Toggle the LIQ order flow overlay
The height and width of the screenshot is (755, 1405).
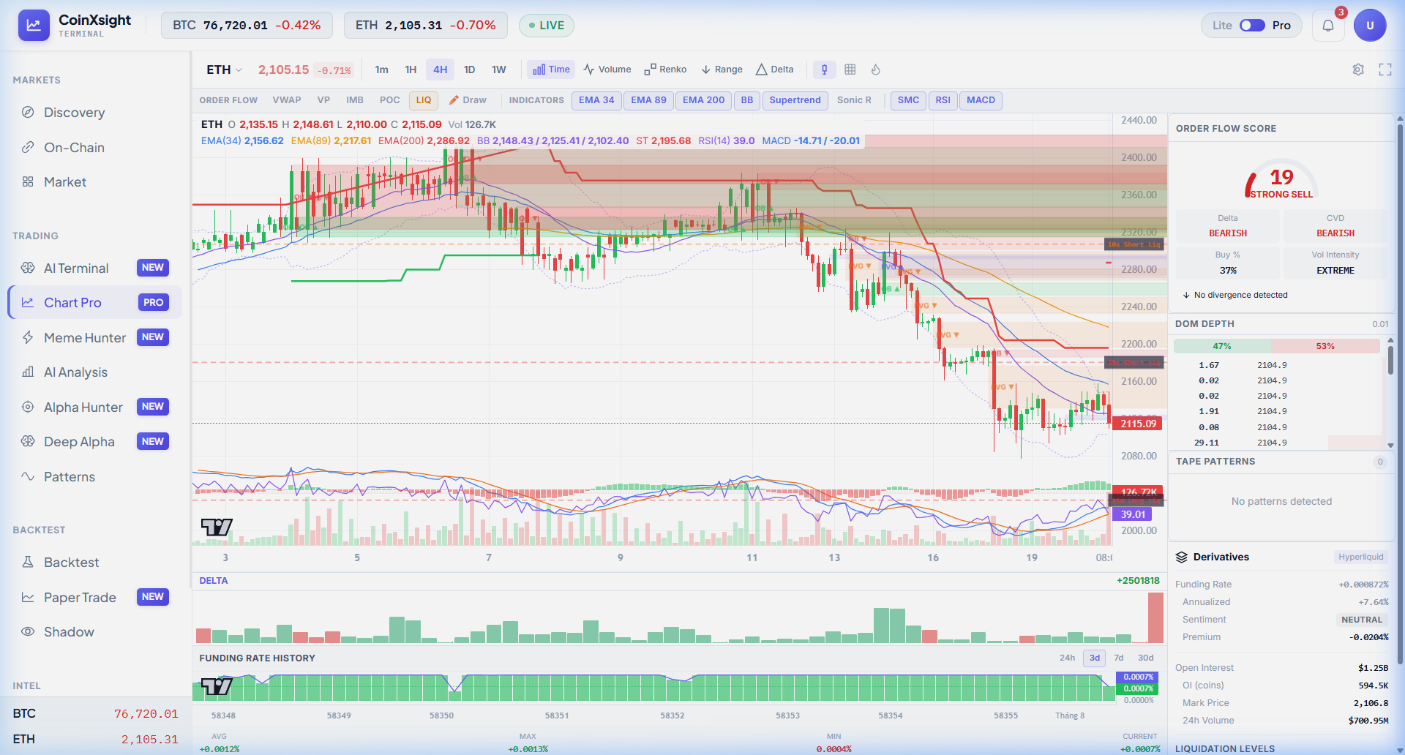point(424,100)
